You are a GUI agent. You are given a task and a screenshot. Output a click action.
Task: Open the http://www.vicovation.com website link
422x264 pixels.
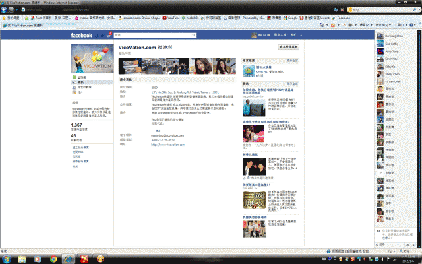point(167,145)
